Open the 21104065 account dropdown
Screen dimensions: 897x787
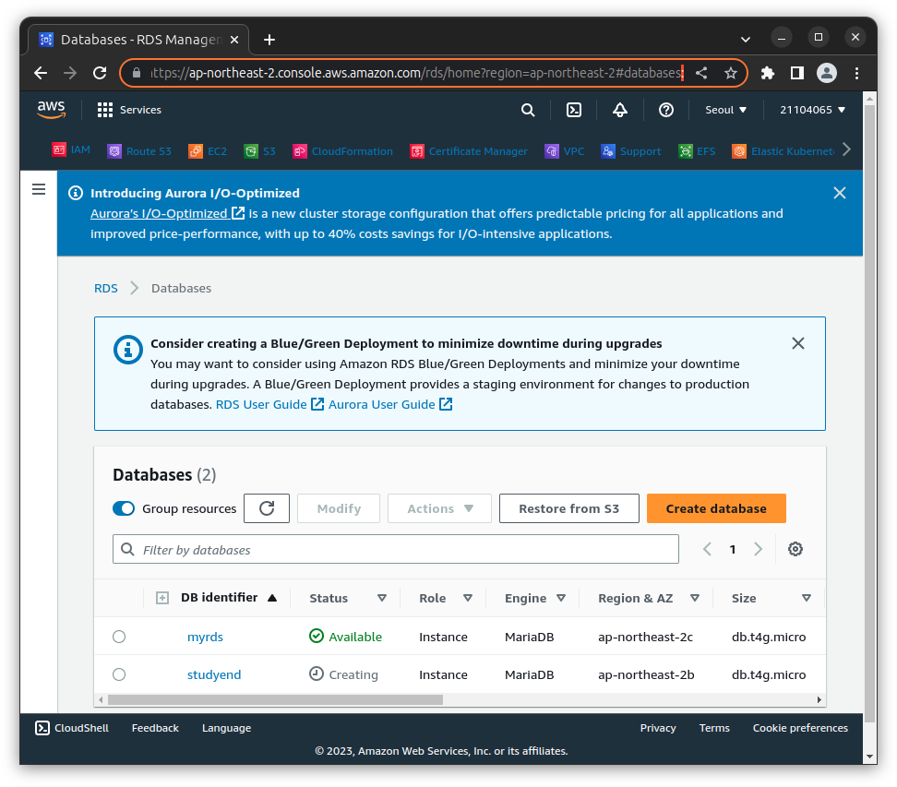tap(812, 110)
